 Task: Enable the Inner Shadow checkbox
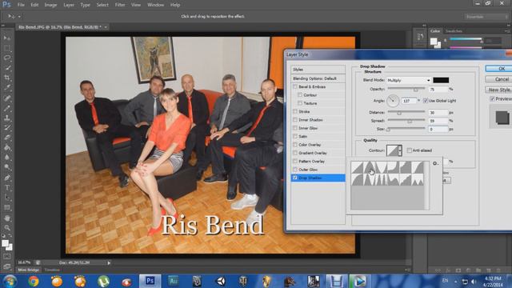[295, 120]
